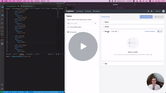166x93 pixels.
Task: Click Refresh dbt link
Action: coord(105,17)
